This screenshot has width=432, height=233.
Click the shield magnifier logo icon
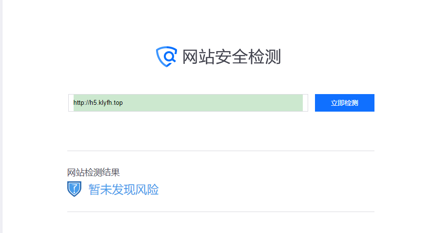click(x=166, y=57)
